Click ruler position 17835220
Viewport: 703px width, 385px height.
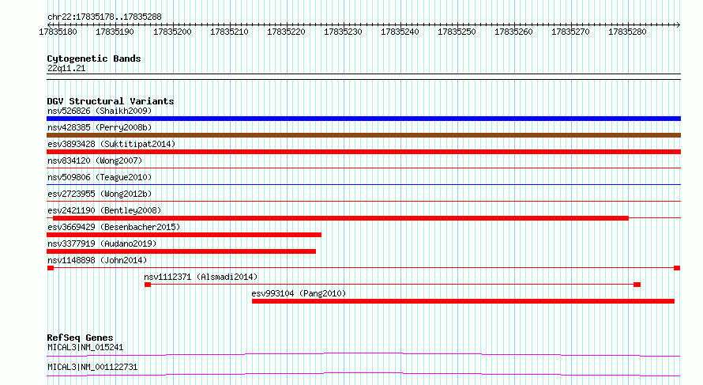286,32
